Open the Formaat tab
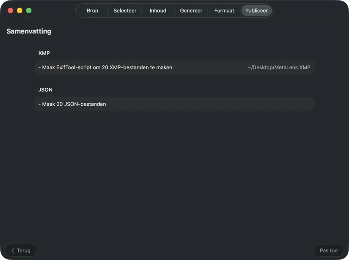Screen dimensions: 349x260 click(224, 10)
